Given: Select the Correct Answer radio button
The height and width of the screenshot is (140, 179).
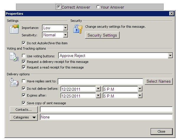Looking at the screenshot, I should [58, 7].
